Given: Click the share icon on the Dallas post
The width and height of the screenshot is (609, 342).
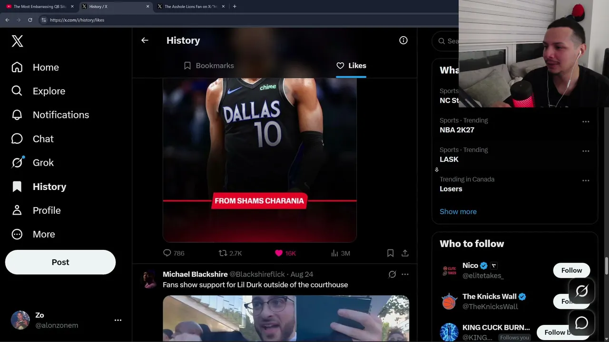Looking at the screenshot, I should tap(405, 253).
